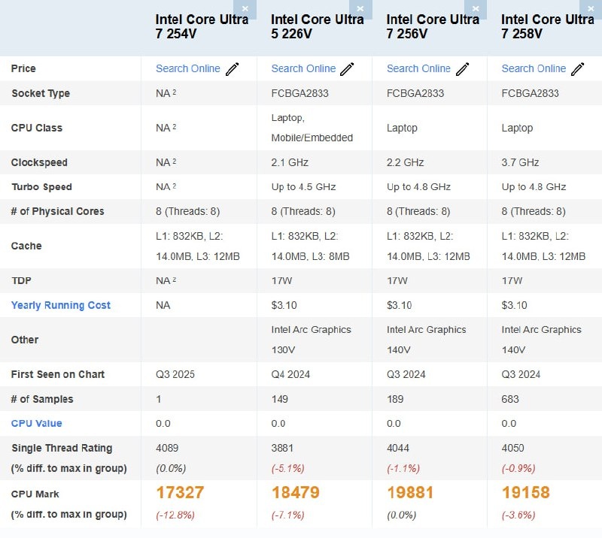Click the Price row label
602x538 pixels.
tap(23, 68)
